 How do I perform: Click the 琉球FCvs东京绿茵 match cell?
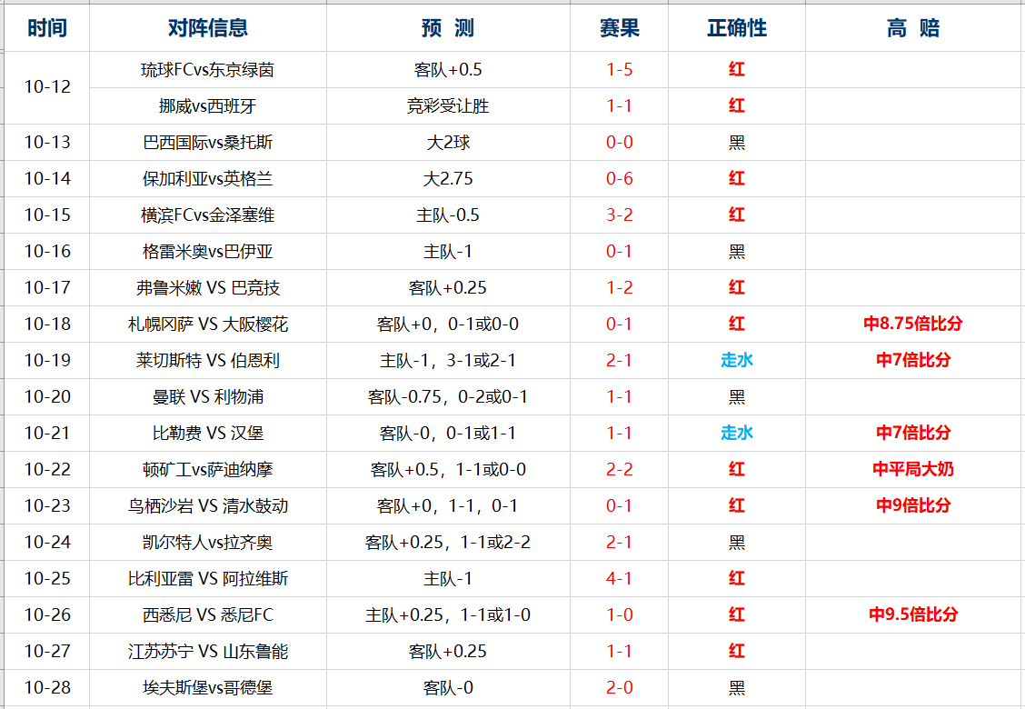[x=208, y=69]
